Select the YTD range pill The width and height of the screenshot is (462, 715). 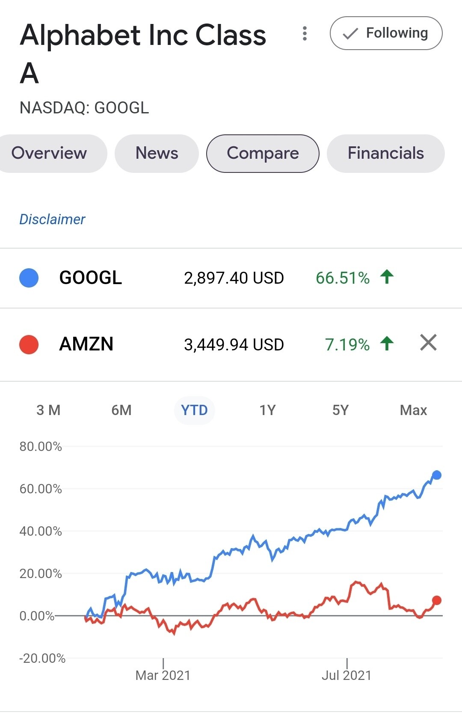[x=194, y=409]
